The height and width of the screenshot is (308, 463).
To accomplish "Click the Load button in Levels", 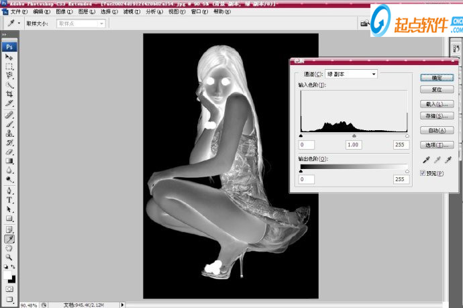I will [437, 104].
